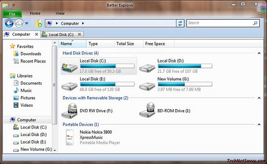Viewport: 267px width, 164px height.
Task: Collapse Devices with Removable Storage group
Action: 259,98
